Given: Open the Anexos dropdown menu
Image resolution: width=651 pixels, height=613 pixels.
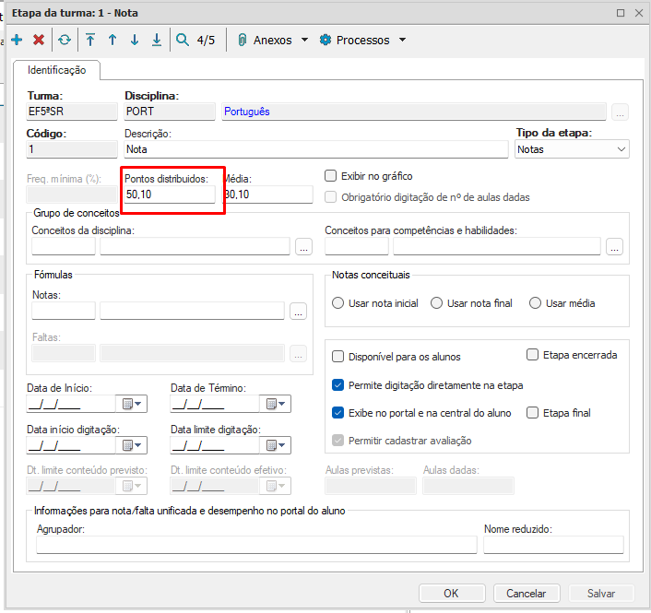Looking at the screenshot, I should point(273,41).
